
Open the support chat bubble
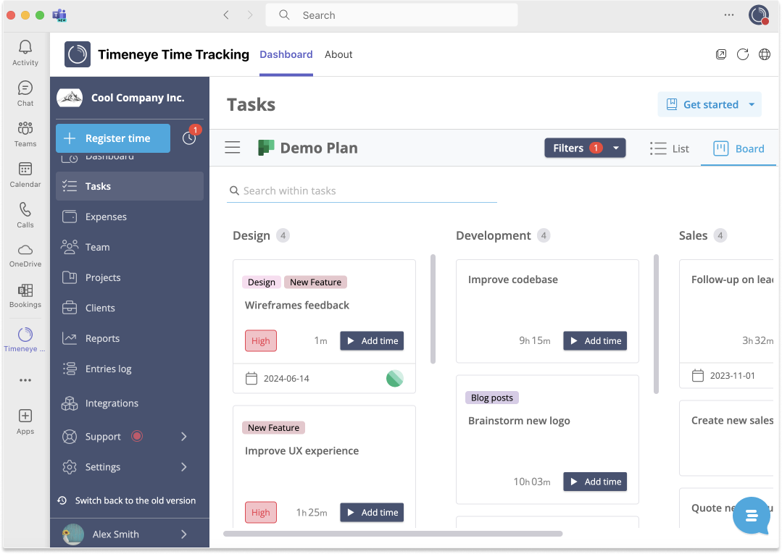tap(751, 516)
